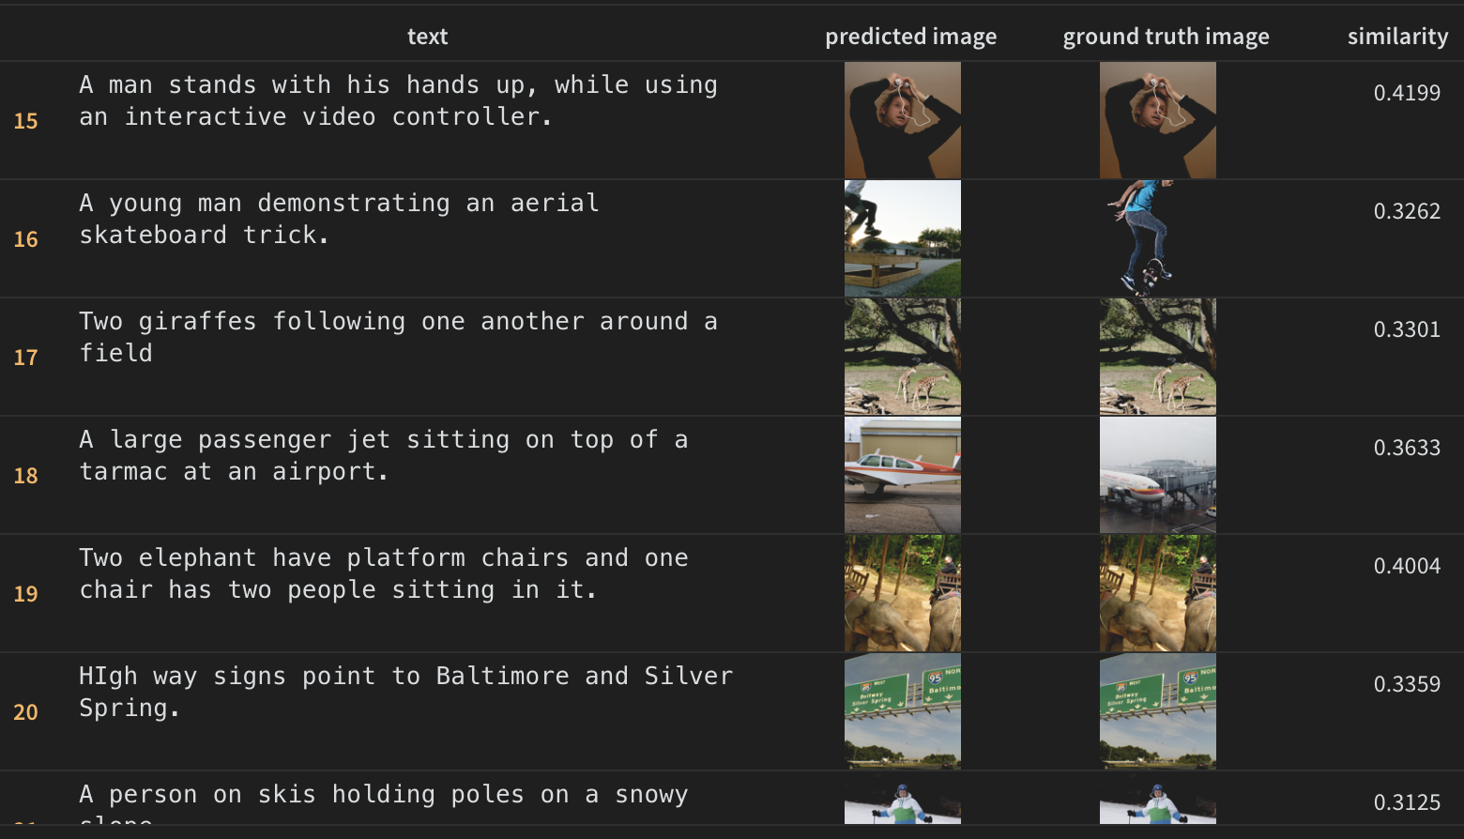Open predicted image of man with hands up
The width and height of the screenshot is (1464, 839).
(x=902, y=120)
